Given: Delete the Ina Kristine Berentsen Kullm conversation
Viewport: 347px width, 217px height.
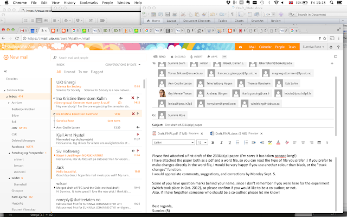Looking at the screenshot, I should click(x=132, y=98).
